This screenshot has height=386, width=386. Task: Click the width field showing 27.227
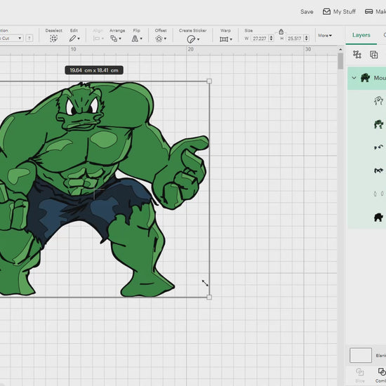(x=260, y=39)
